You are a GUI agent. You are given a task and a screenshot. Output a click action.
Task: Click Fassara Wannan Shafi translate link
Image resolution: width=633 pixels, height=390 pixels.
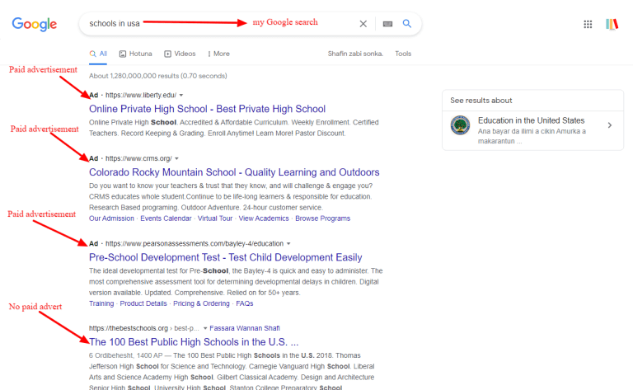(245, 328)
